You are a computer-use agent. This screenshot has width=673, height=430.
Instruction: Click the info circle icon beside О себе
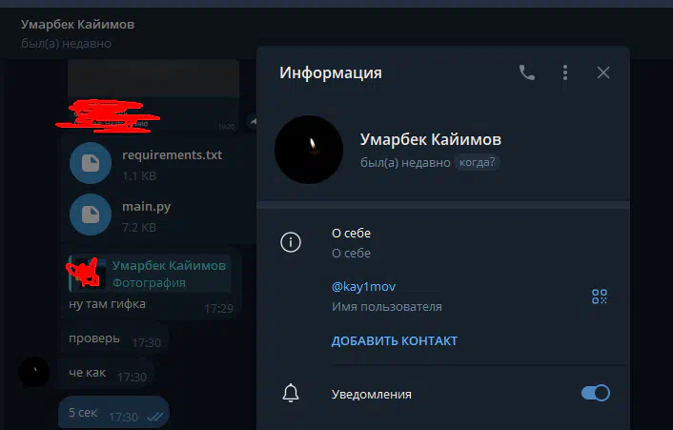291,242
